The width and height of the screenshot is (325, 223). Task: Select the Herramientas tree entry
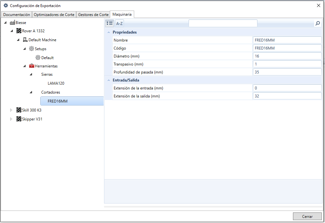(46, 66)
